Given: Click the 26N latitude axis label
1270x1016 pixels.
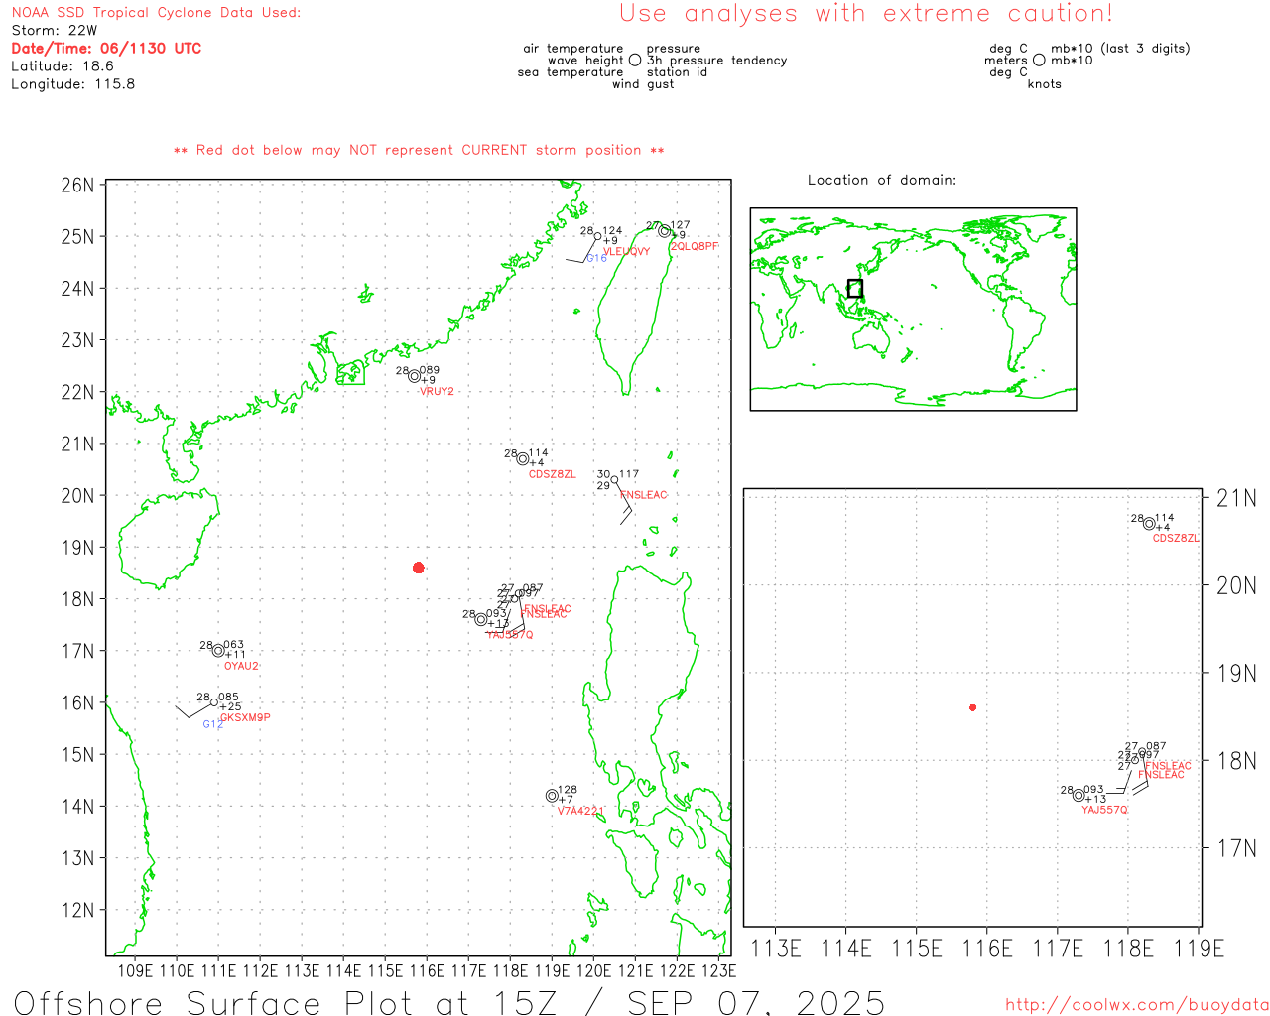Looking at the screenshot, I should [x=78, y=186].
